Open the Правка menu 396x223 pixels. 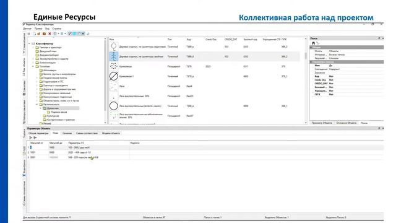[x=38, y=28]
